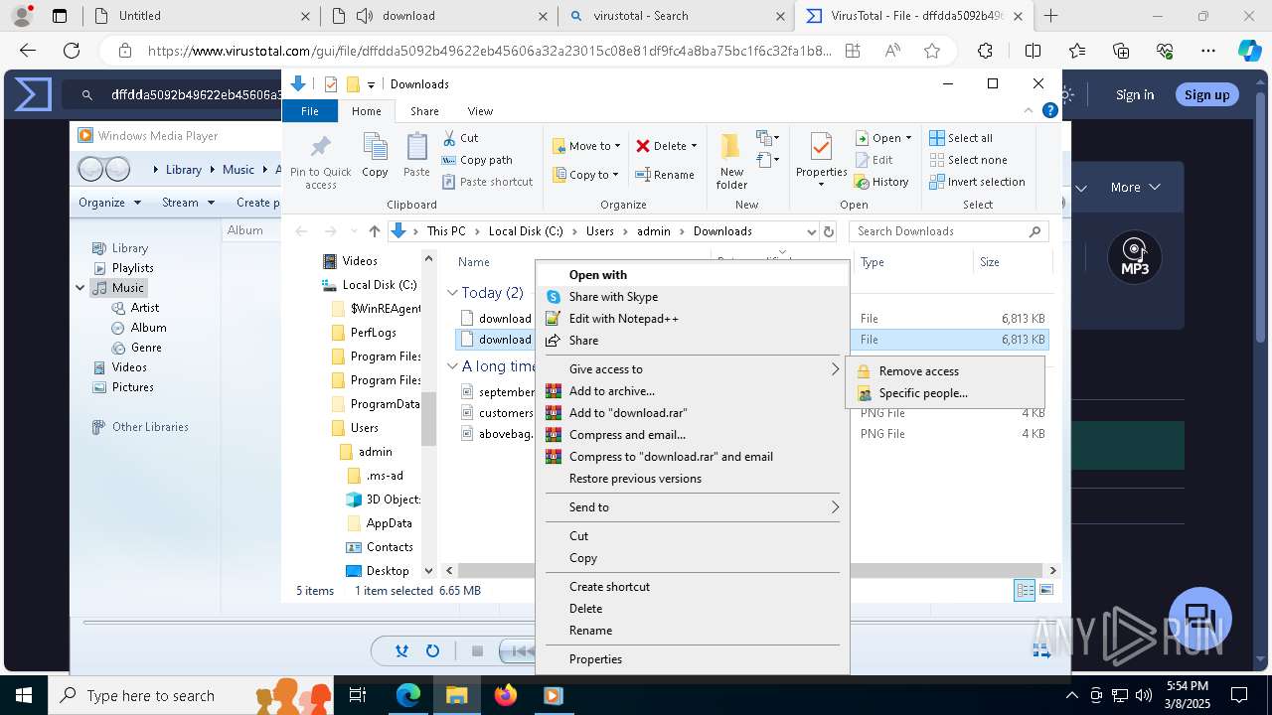Collapse the ribbon with the chevron
The height and width of the screenshot is (715, 1272).
pyautogui.click(x=1030, y=110)
